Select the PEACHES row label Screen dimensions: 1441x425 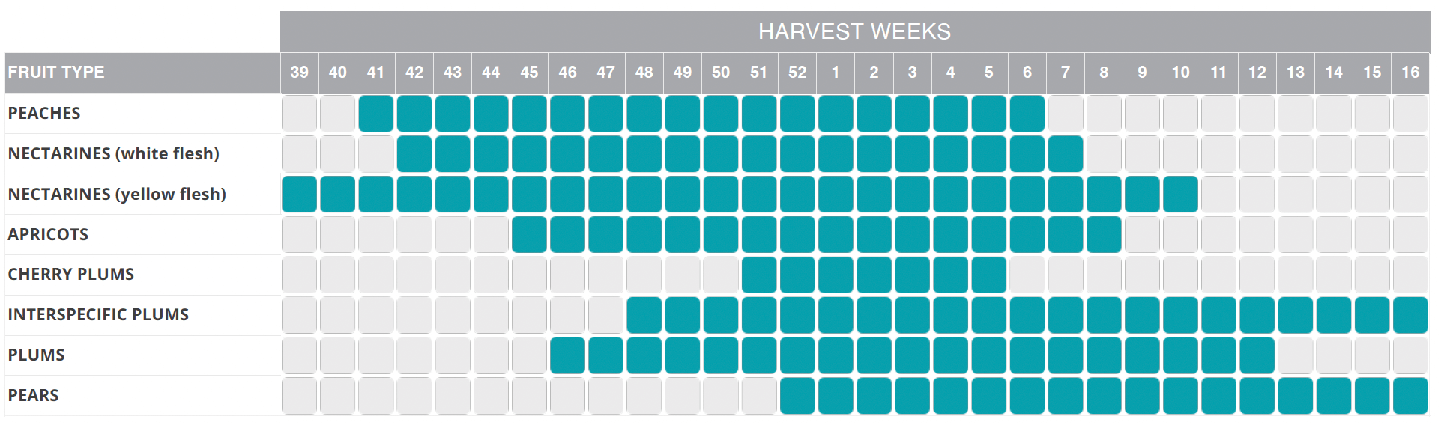[x=44, y=113]
